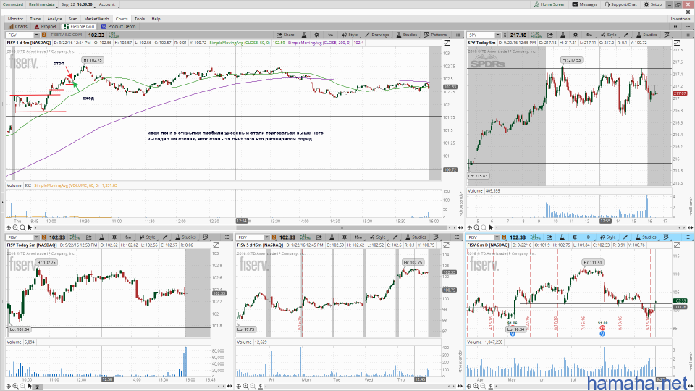
Task: Open Studies on FISV 5d 15m chart
Action: tap(416, 237)
